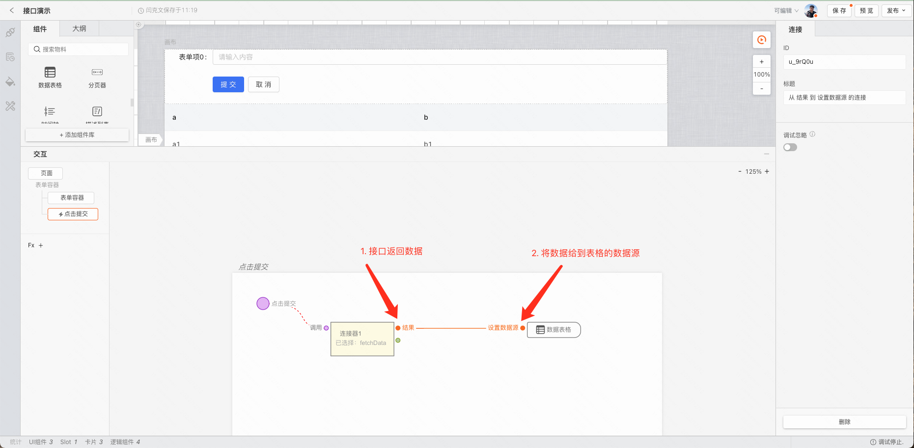The width and height of the screenshot is (914, 448).
Task: Select the 页面 node in tree
Action: tap(45, 173)
